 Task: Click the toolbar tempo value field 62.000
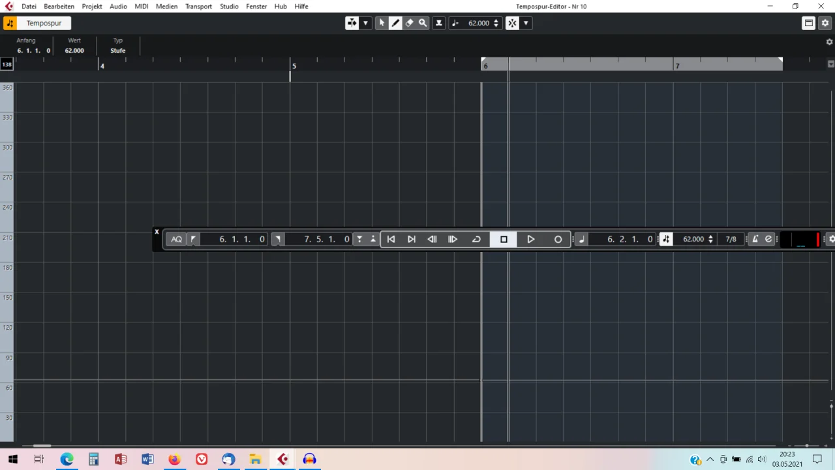point(478,23)
